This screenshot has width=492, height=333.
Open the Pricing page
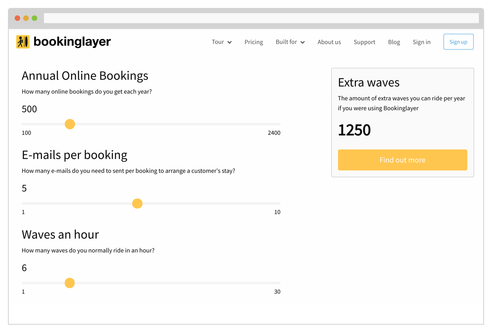[254, 42]
